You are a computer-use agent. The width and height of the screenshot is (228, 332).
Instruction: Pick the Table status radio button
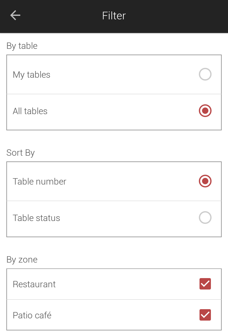pos(205,218)
